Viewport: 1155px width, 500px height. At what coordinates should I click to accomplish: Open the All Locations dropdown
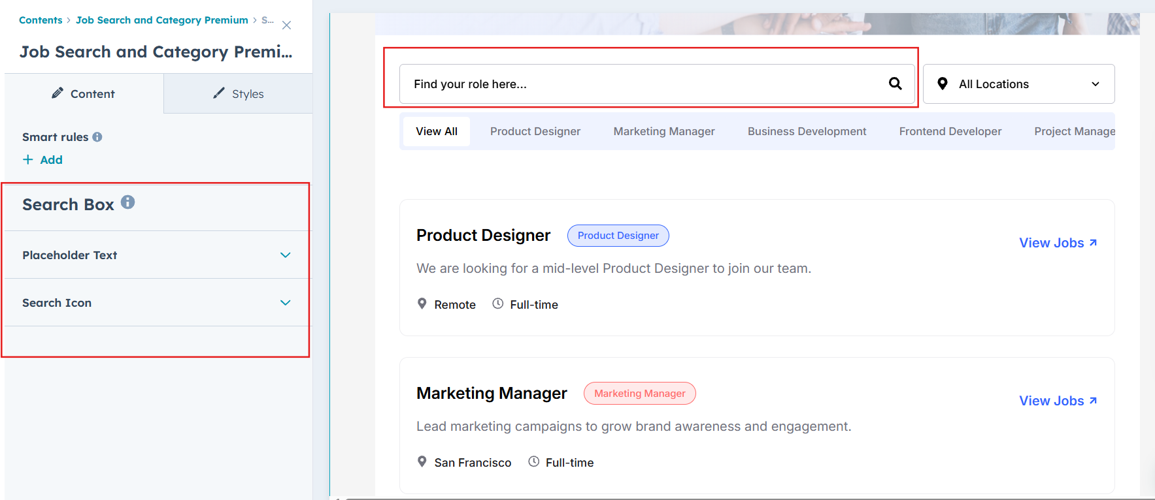pyautogui.click(x=1018, y=84)
